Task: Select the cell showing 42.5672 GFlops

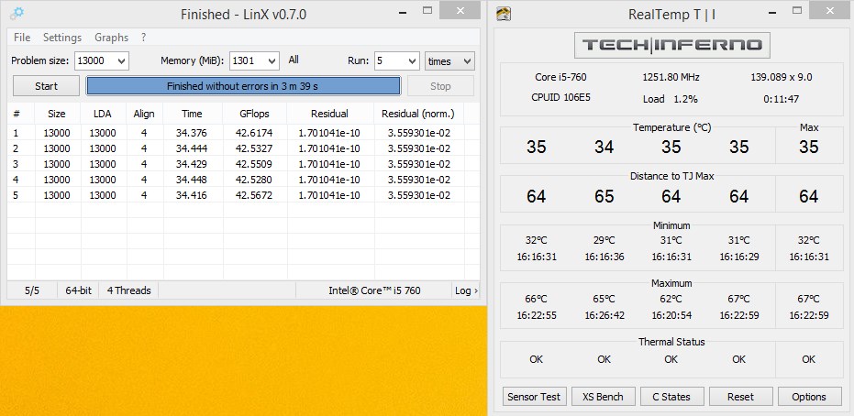Action: click(254, 194)
